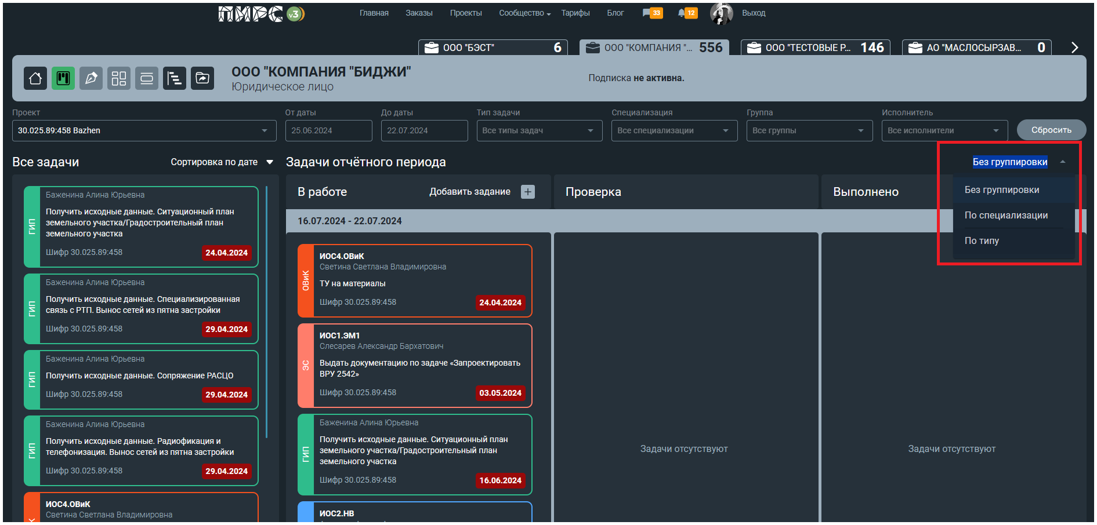
Task: Click the Добавить задание label
Action: (470, 192)
